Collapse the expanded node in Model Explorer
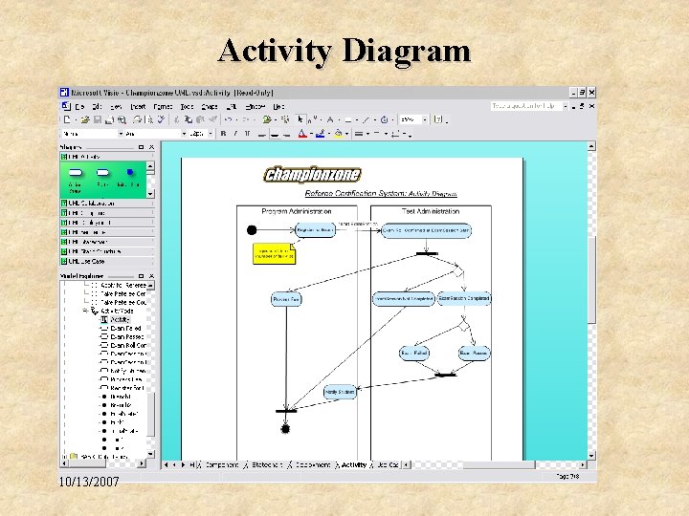 click(85, 311)
